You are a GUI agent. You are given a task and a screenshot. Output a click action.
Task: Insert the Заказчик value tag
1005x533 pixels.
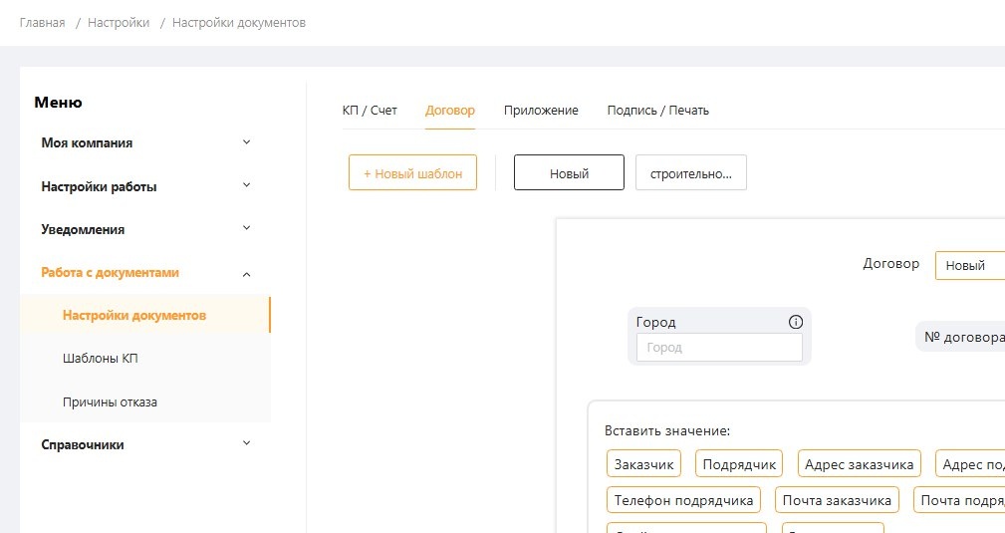point(643,463)
